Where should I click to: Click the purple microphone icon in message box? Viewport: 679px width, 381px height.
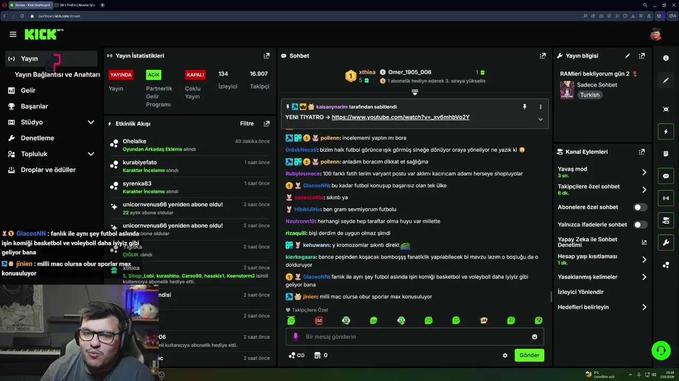point(295,337)
